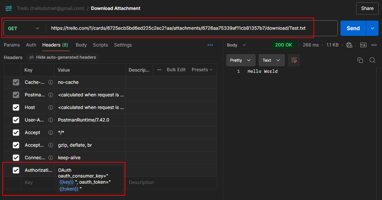
Task: Open the response three-dot options menu
Action: coord(374,45)
